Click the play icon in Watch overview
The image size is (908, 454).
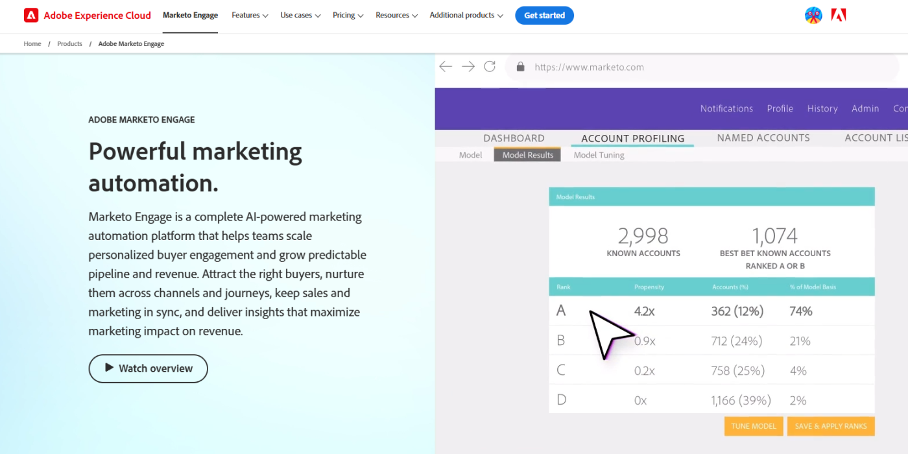pos(109,368)
